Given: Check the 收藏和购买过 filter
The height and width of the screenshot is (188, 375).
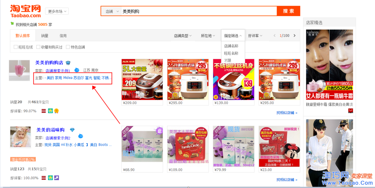Looking at the screenshot, I should (38, 47).
